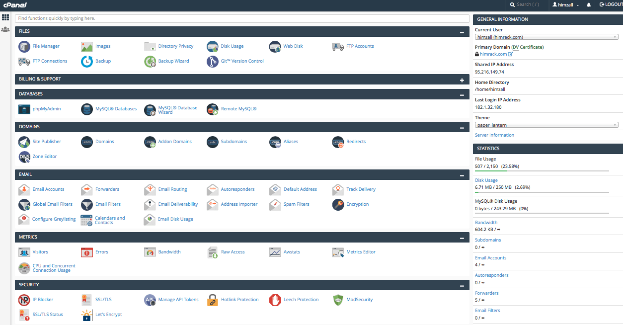Open the himzall user menu
The width and height of the screenshot is (623, 325).
point(566,4)
